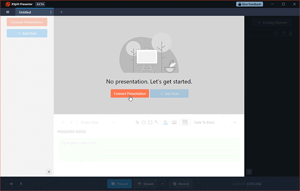Open the Untitled tab's three-dot options

[51, 12]
